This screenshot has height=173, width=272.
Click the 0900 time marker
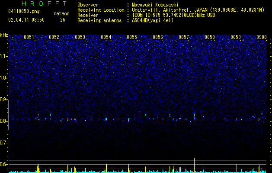(x=262, y=37)
